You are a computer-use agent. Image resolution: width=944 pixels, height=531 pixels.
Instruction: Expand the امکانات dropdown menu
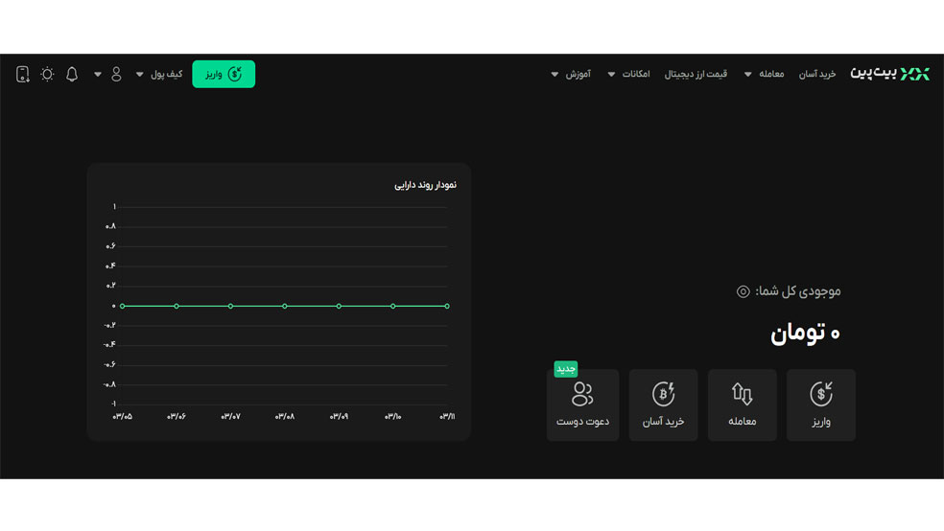coord(629,74)
